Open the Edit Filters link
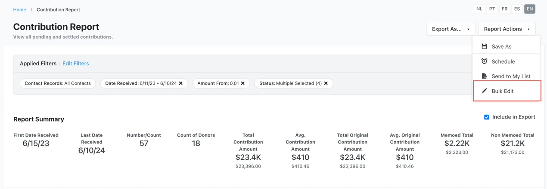This screenshot has width=547, height=189. click(76, 63)
